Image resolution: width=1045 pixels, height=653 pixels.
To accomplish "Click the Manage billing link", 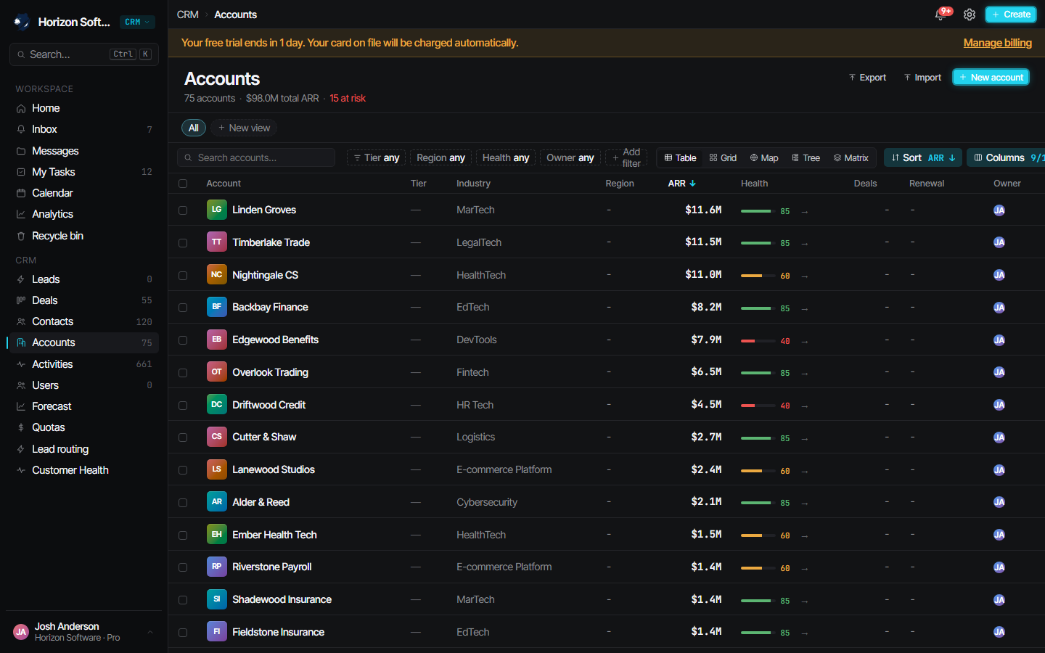I will 998,43.
